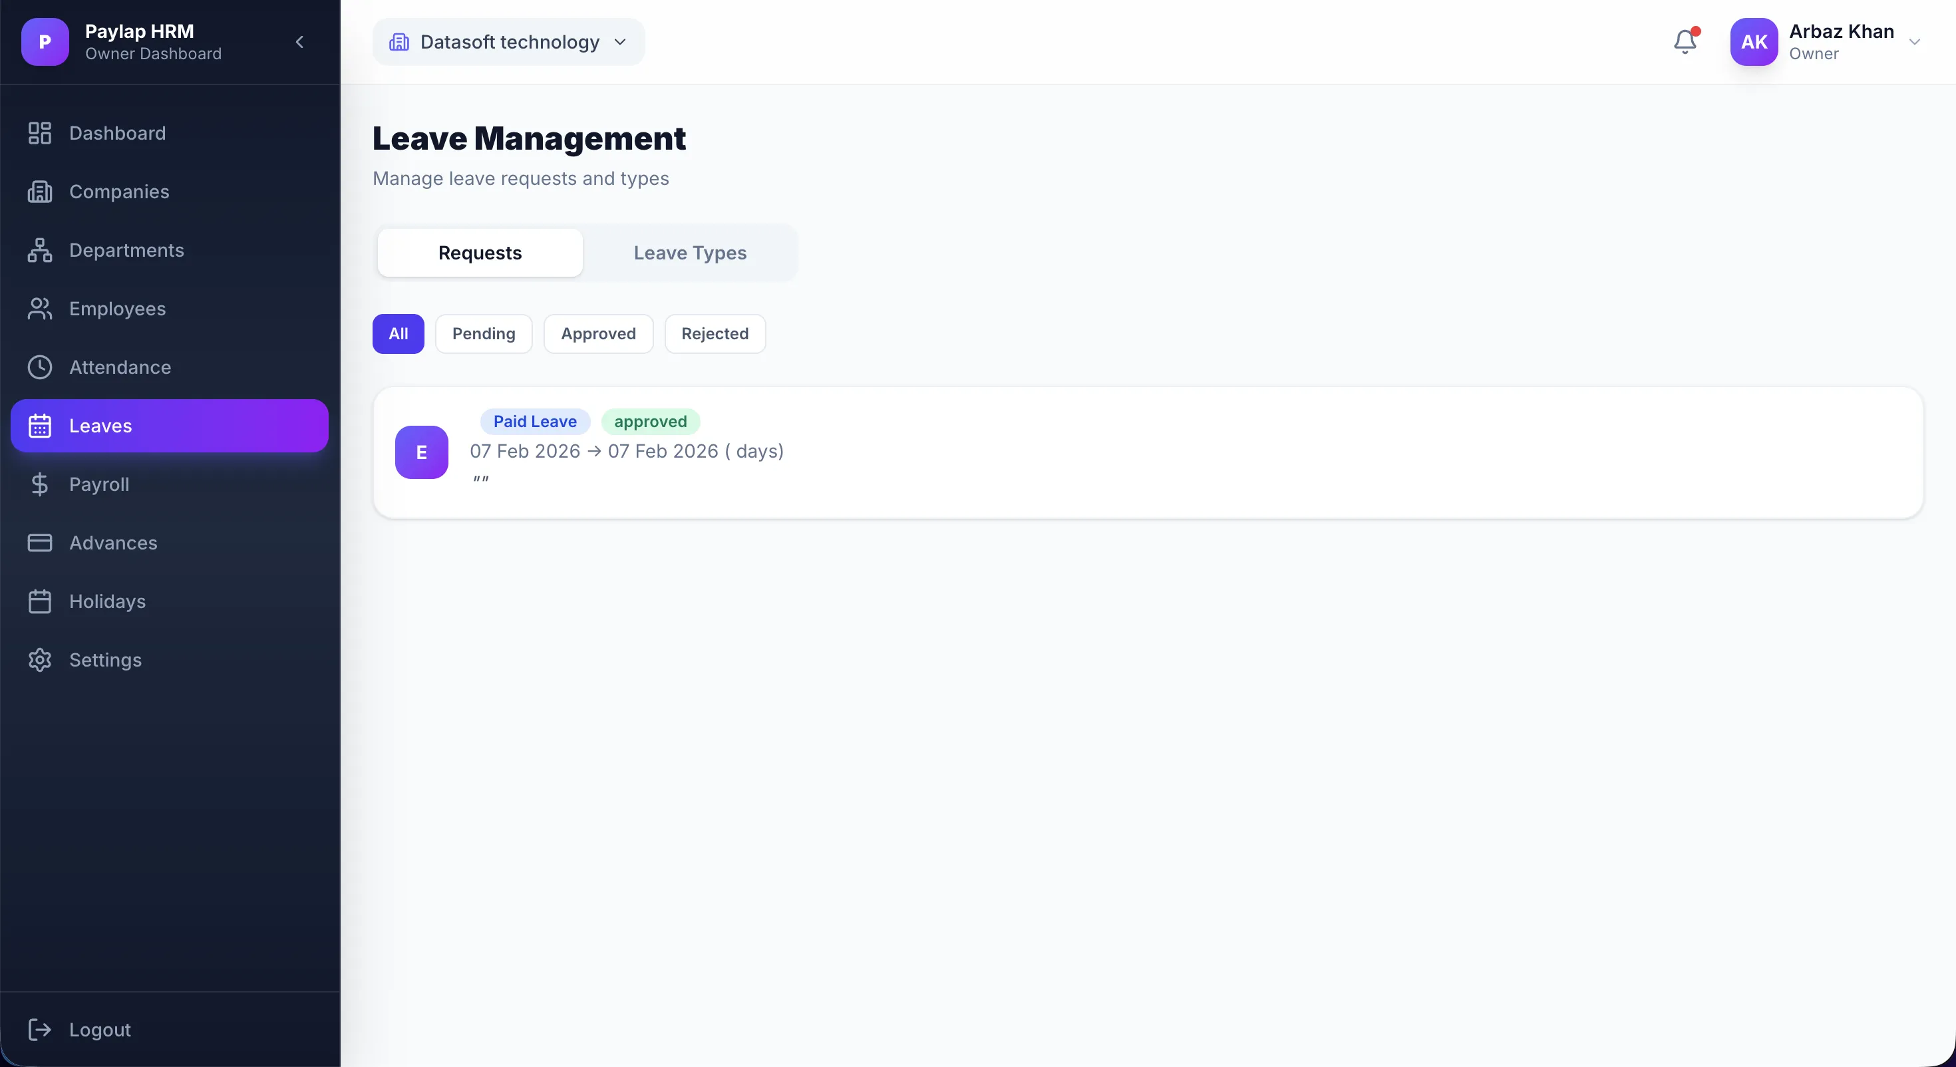
Task: Switch to the Leave Types tab
Action: point(689,253)
